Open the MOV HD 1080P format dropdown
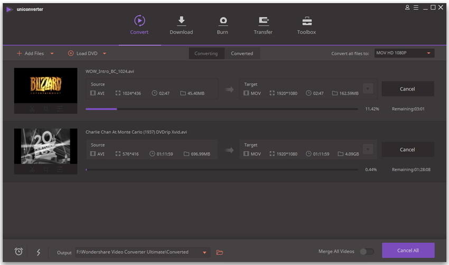This screenshot has height=265, width=449. pos(404,53)
